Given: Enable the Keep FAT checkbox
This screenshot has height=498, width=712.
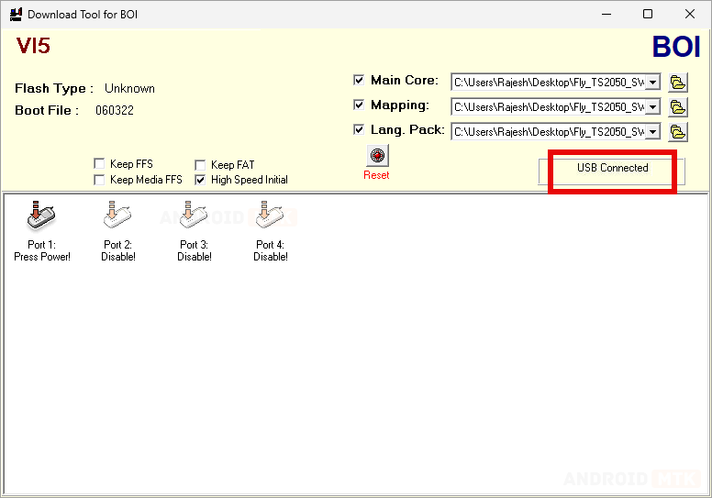Looking at the screenshot, I should [200, 165].
